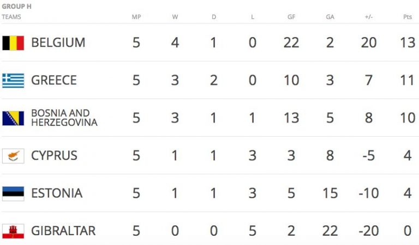Open the BELGIUM team link
419x245 pixels.
click(x=58, y=43)
